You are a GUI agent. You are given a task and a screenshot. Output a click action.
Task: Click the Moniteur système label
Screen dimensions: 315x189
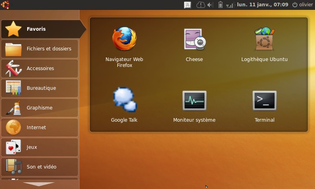194,120
